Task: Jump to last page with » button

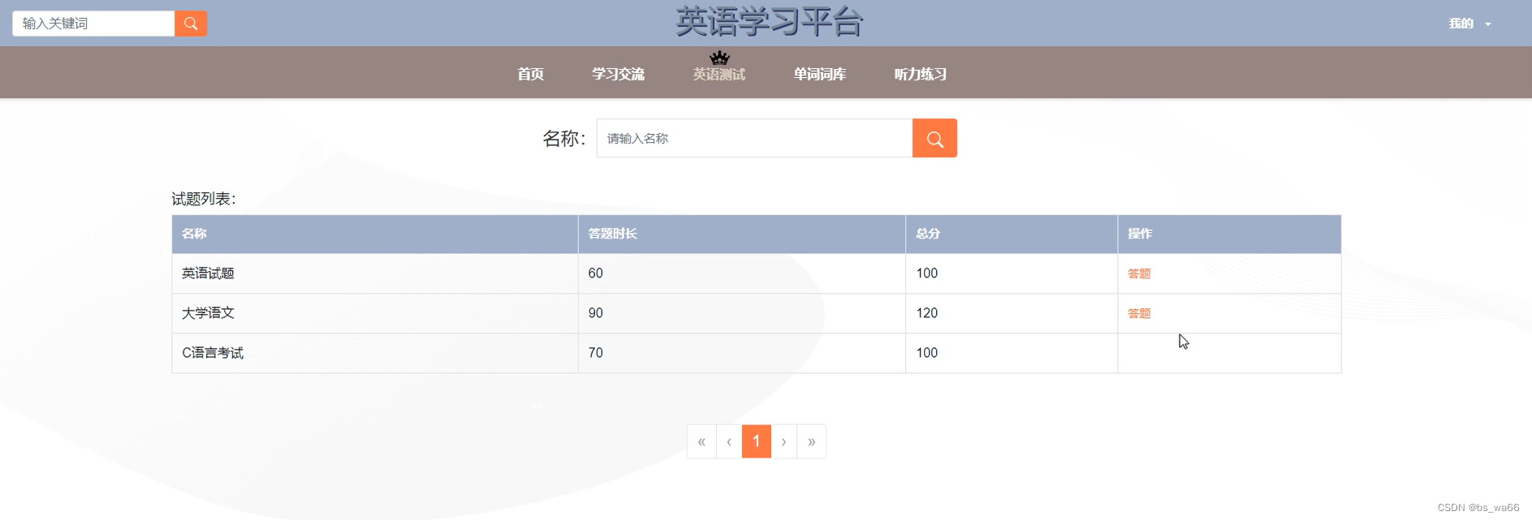Action: tap(812, 441)
